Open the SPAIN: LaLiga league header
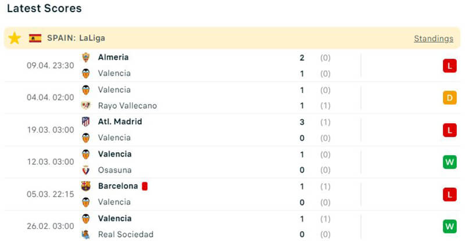This screenshot has height=241, width=465. (x=76, y=38)
